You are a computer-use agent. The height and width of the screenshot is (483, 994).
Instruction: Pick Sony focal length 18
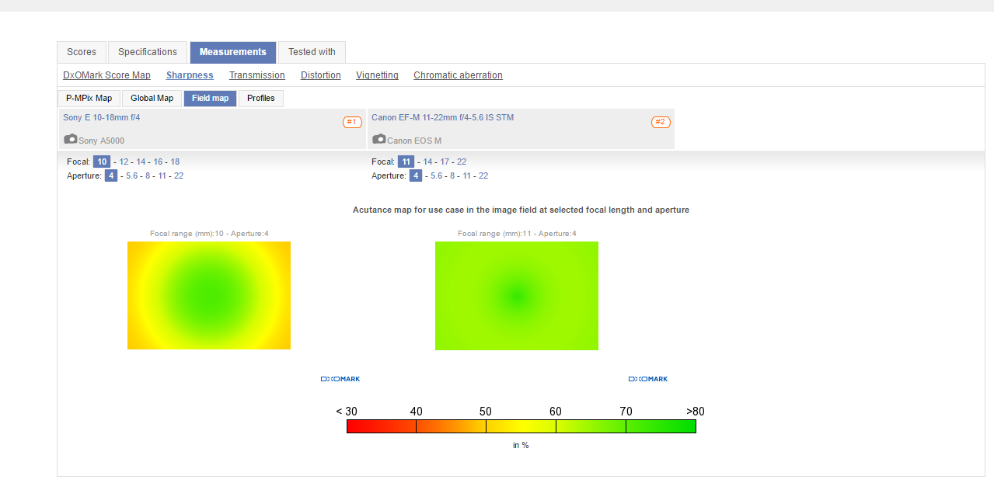pos(175,162)
